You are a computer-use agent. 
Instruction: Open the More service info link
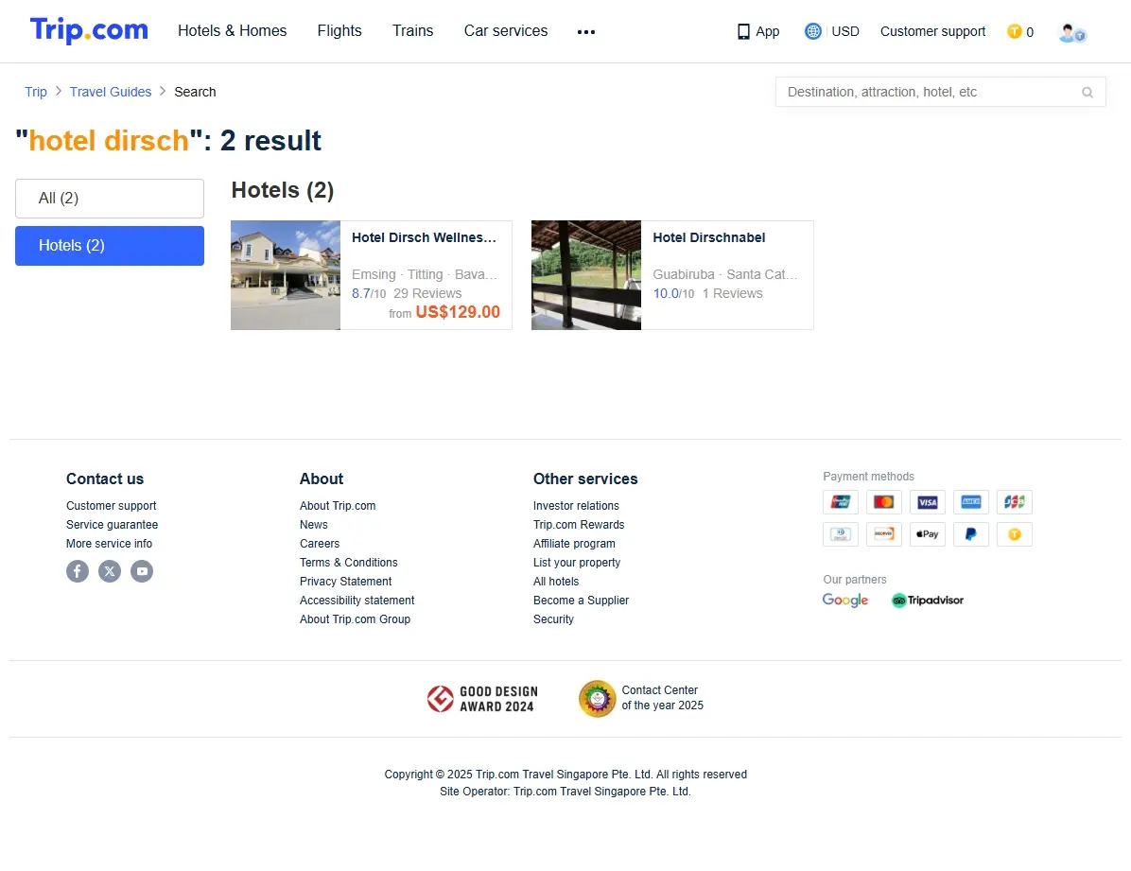click(109, 544)
